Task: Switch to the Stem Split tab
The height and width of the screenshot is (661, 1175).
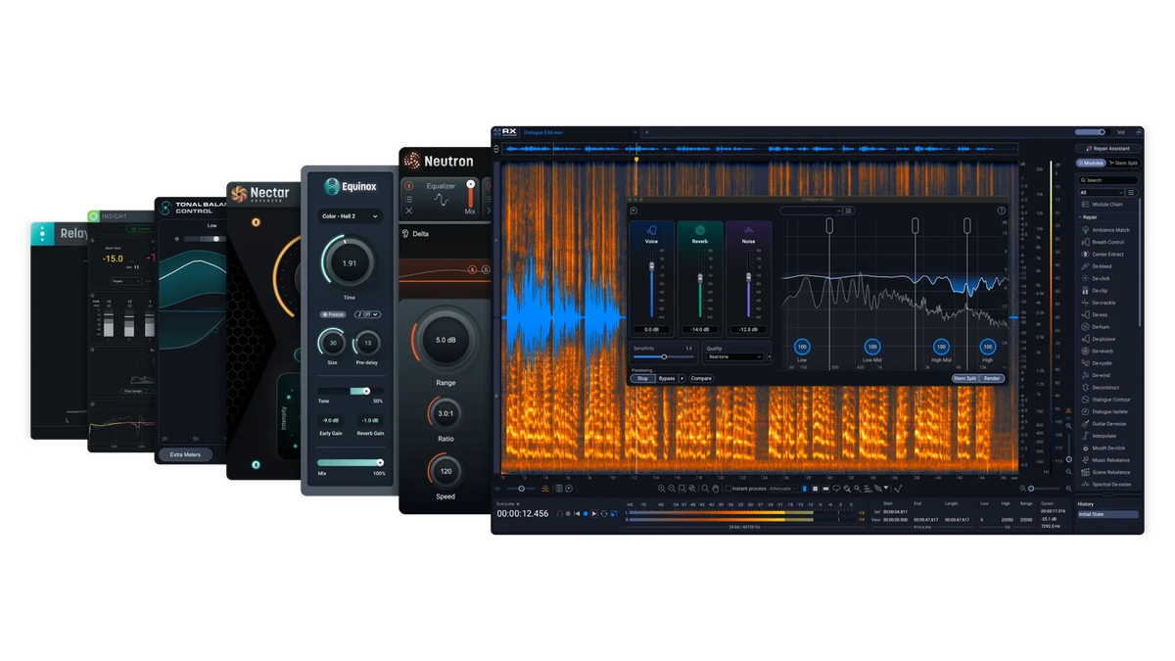Action: pyautogui.click(x=1123, y=163)
